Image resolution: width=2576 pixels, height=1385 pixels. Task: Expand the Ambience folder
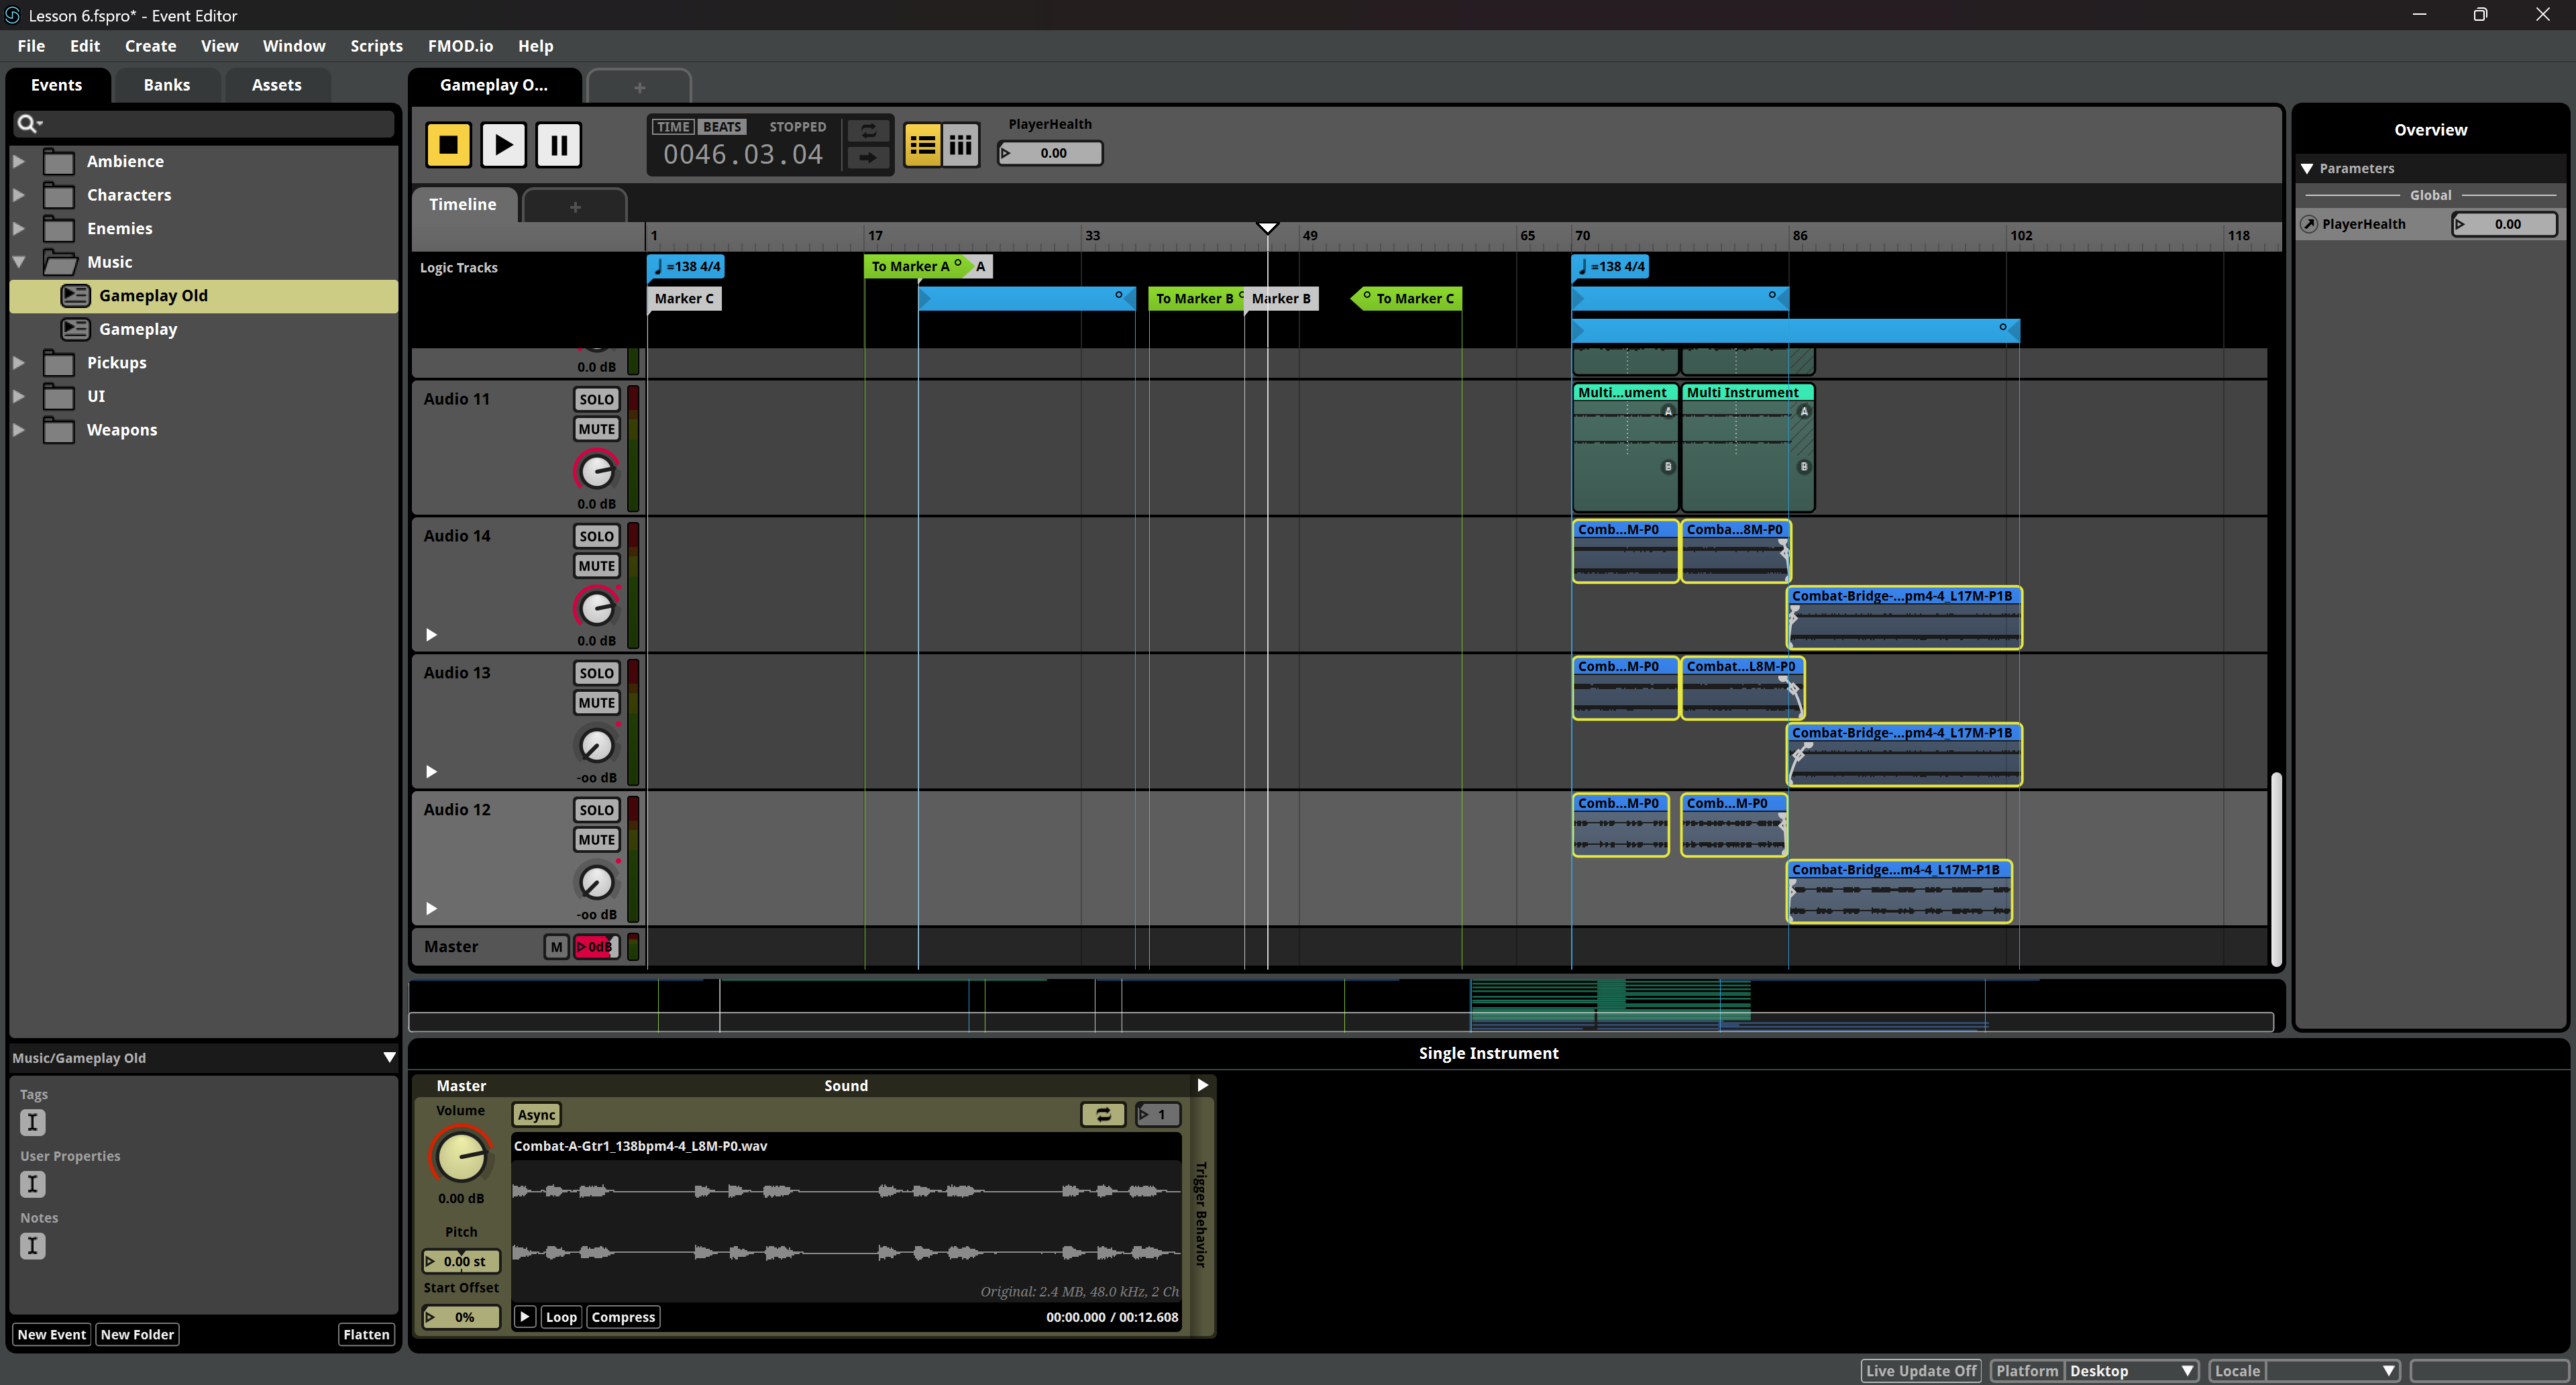(x=18, y=161)
